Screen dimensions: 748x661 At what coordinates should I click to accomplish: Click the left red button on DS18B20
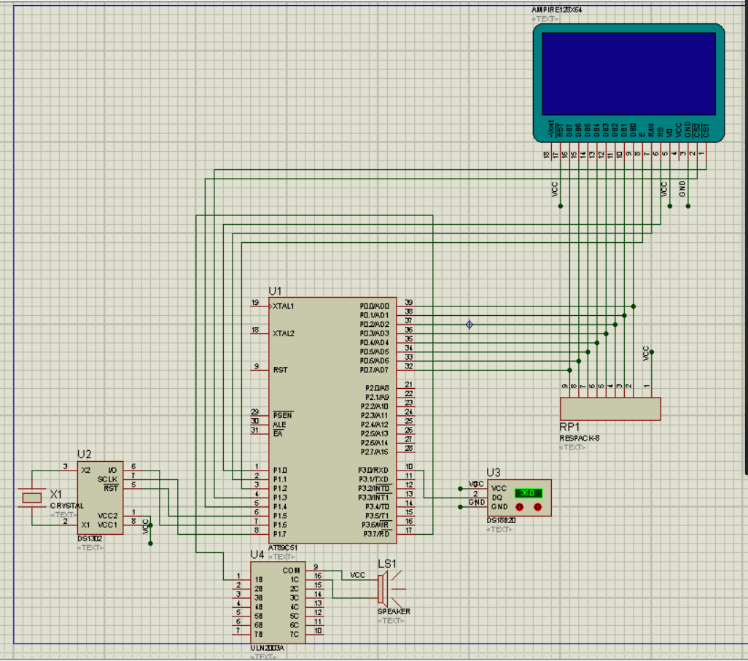point(520,507)
